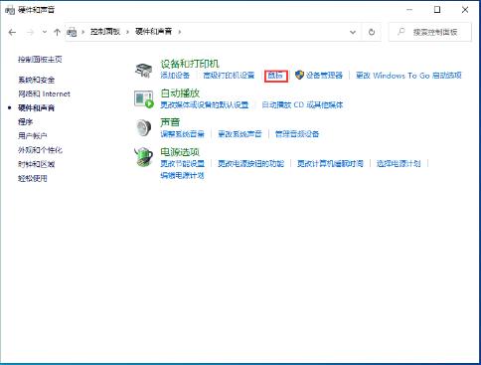Click 自动播放 CD 或其他媒体 link

click(302, 105)
